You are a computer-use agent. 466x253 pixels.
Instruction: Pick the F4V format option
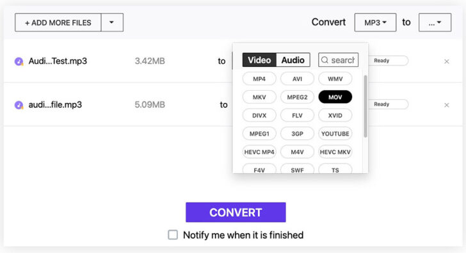click(x=259, y=169)
